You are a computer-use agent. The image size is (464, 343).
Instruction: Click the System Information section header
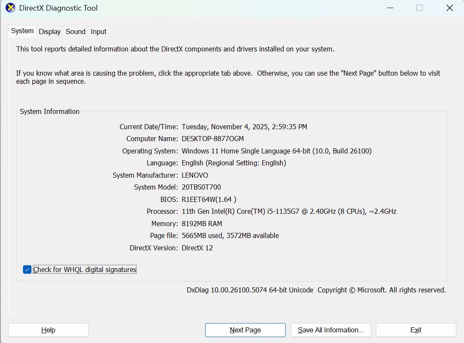coord(49,111)
